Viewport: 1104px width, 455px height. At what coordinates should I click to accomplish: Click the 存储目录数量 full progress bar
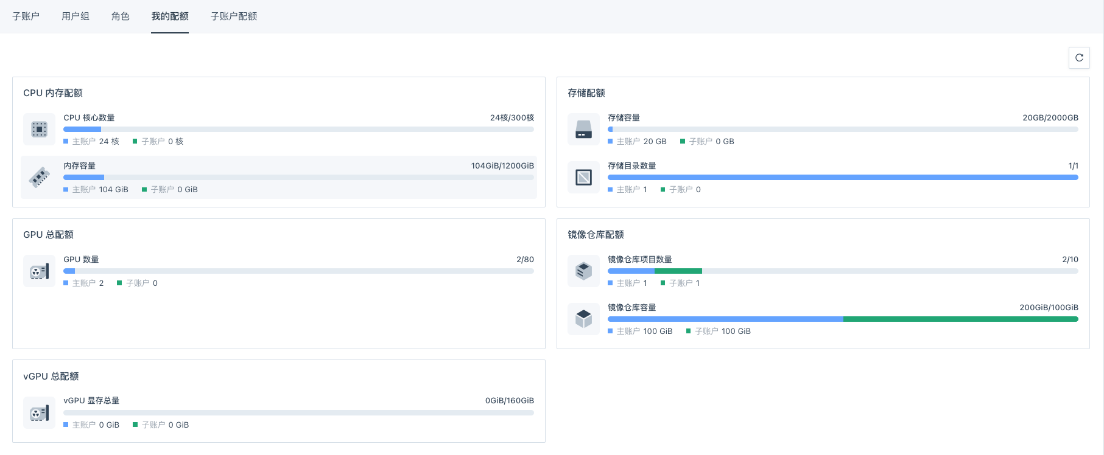[843, 177]
